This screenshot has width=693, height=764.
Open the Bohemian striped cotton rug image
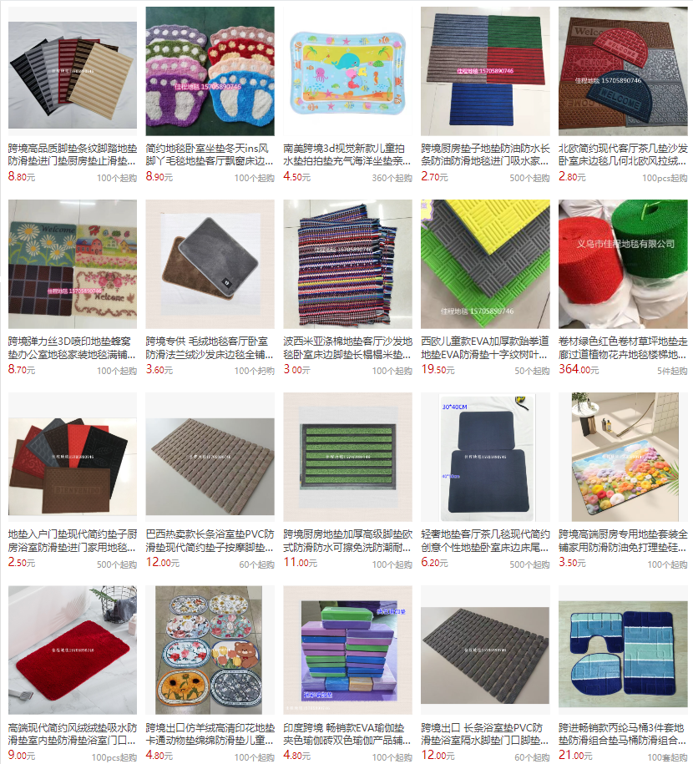[x=347, y=264]
